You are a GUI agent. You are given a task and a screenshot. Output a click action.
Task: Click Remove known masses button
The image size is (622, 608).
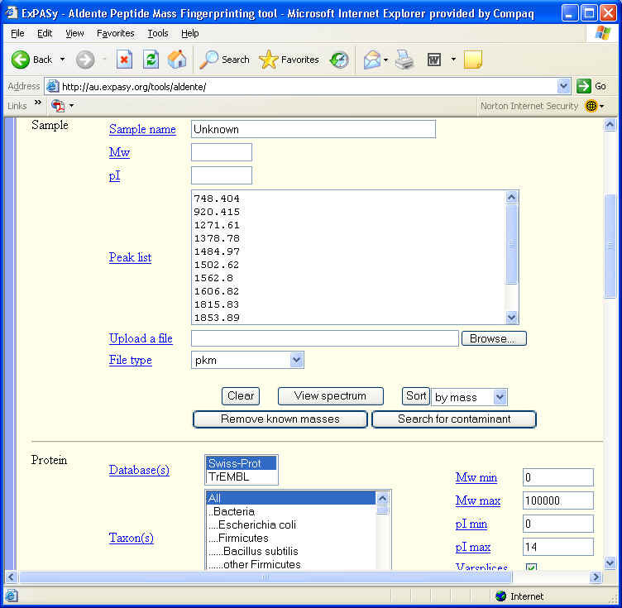(280, 419)
